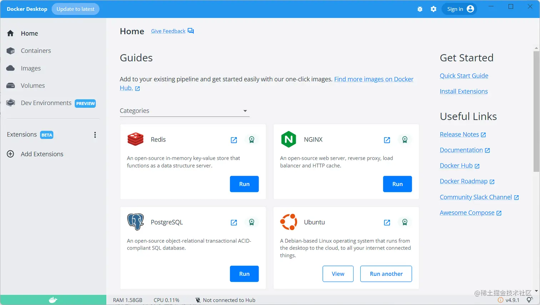Click the version info circle icon
The width and height of the screenshot is (540, 305).
[x=501, y=300]
